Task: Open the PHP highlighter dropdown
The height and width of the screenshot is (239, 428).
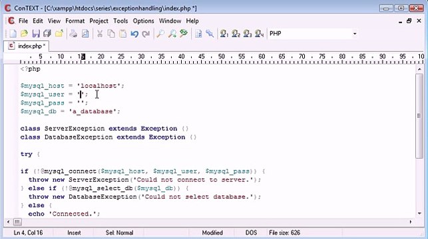Action: 355,34
